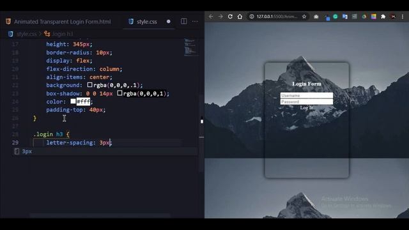Open the color swatch for the box-shadow rgba

[120, 93]
